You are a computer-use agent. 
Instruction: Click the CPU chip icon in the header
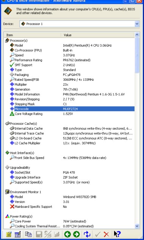click(8, 11)
